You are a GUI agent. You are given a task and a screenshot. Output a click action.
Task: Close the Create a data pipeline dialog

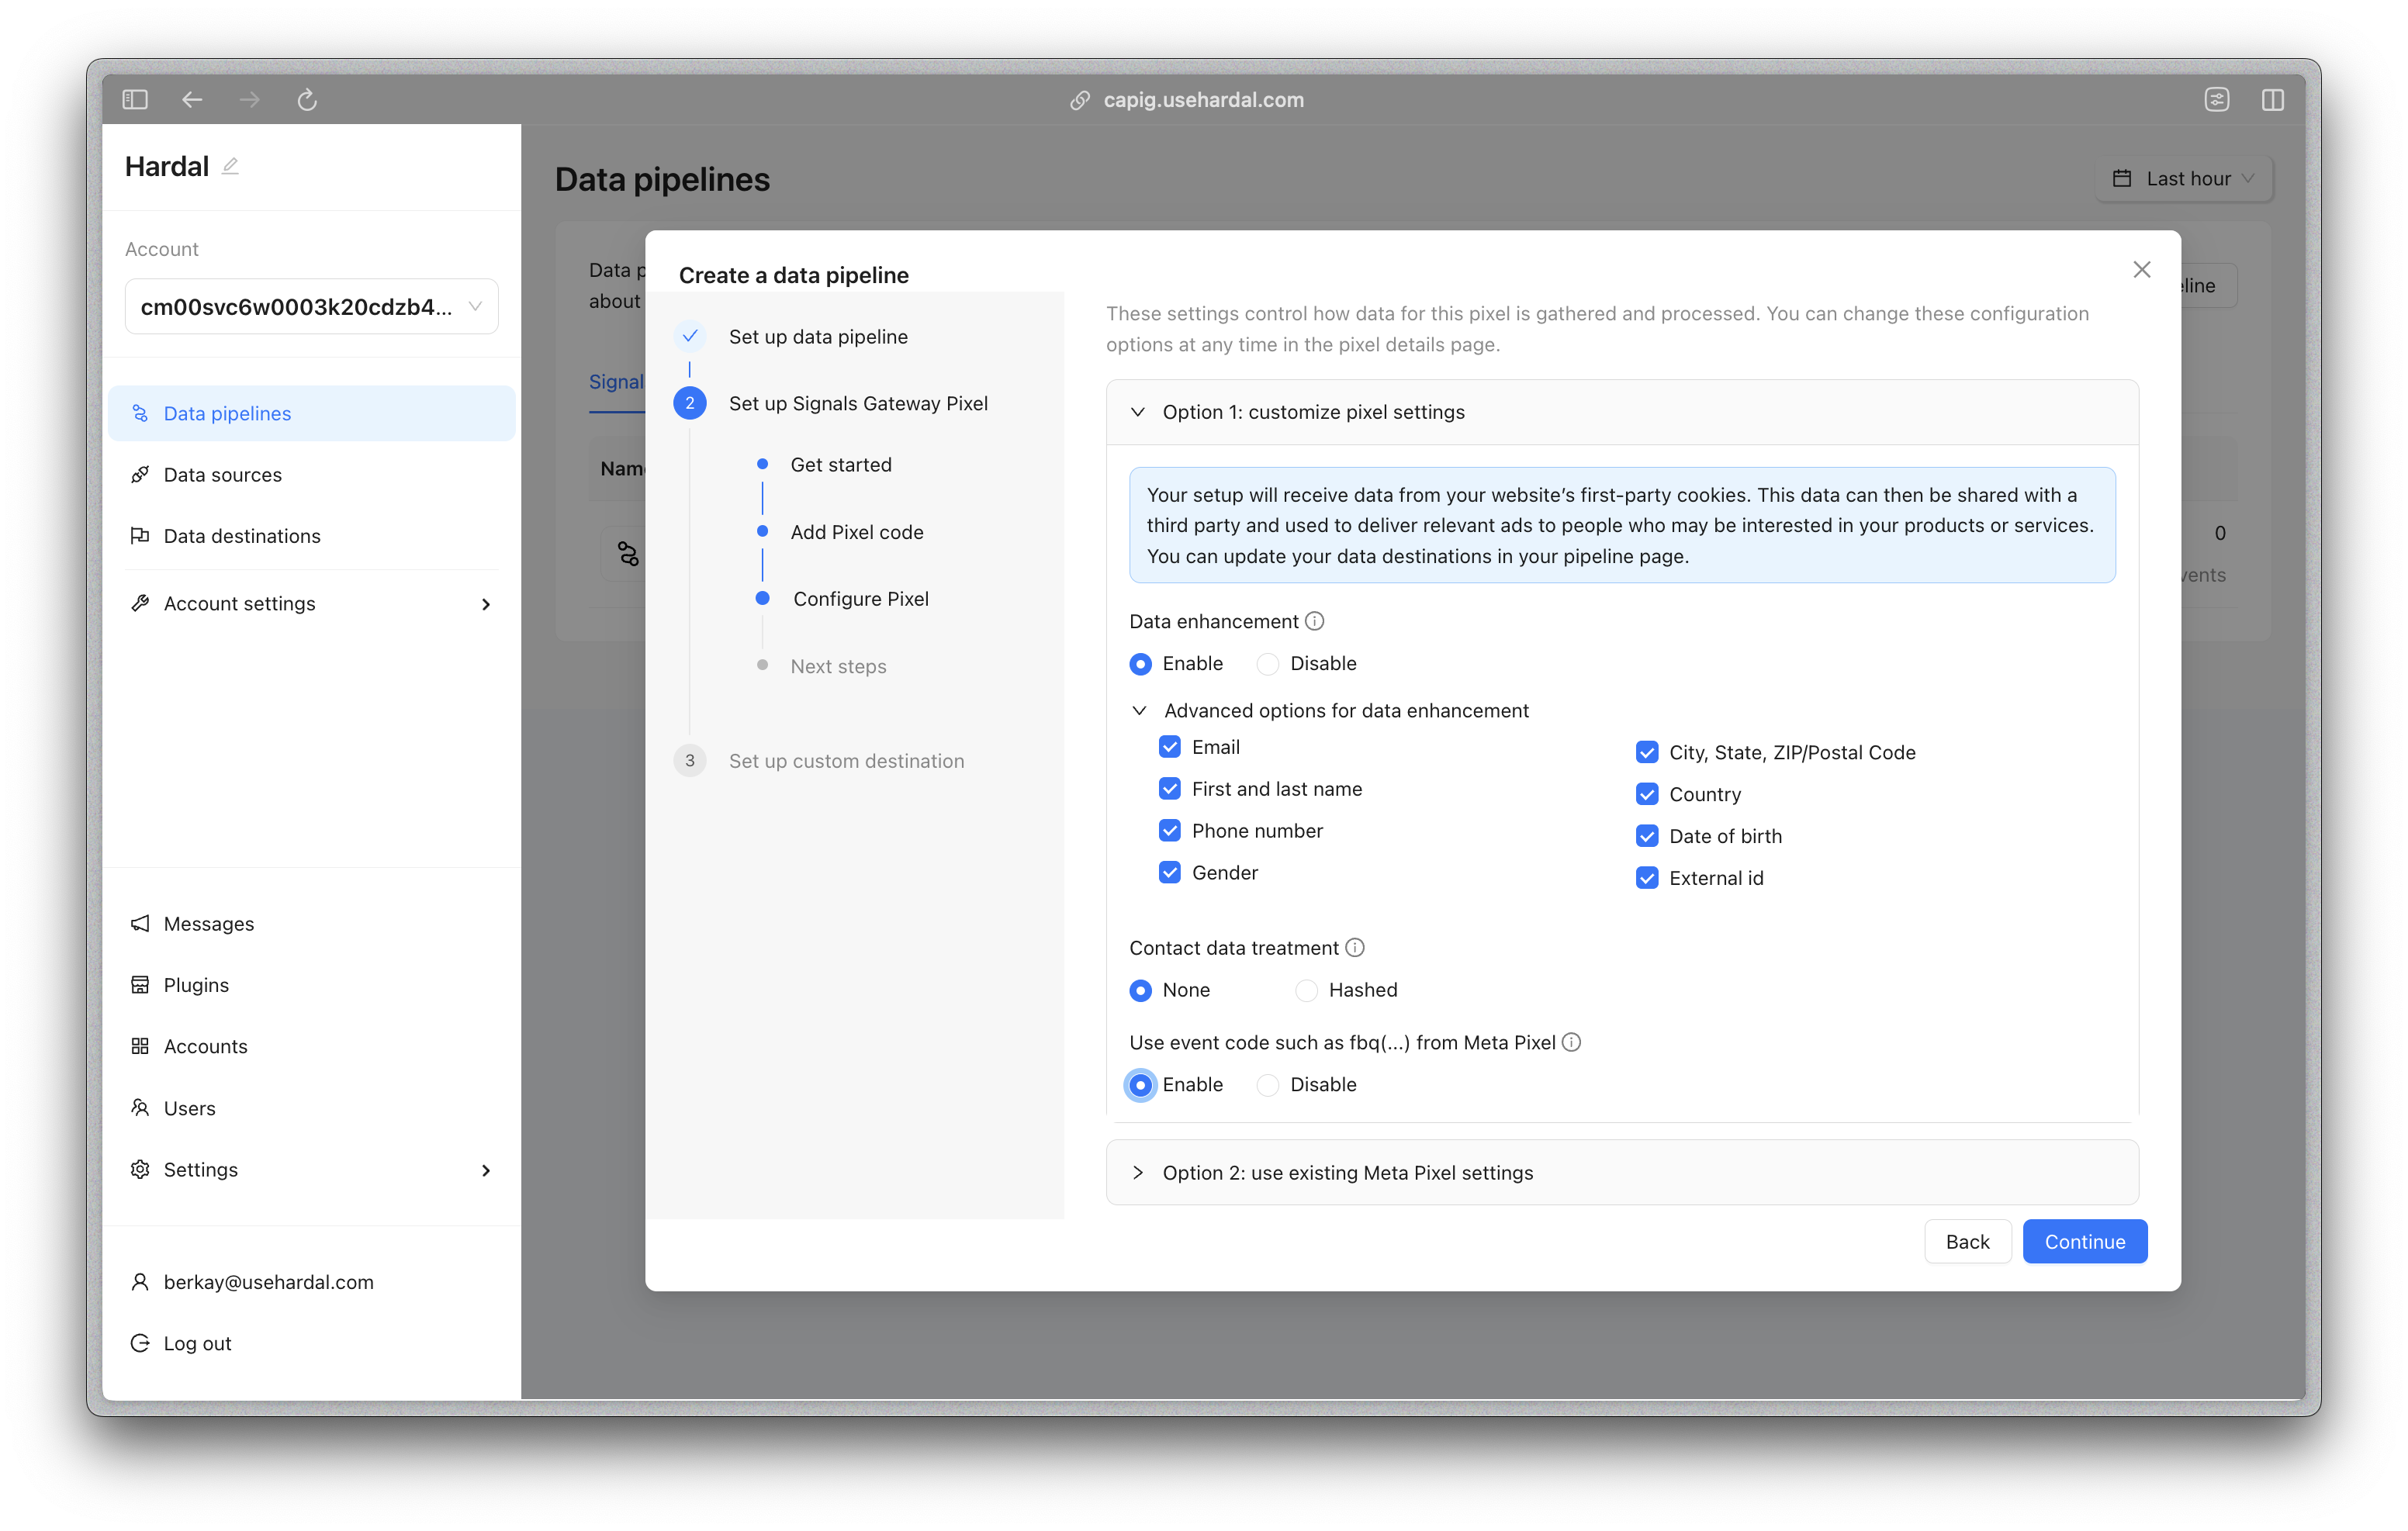coord(2142,270)
